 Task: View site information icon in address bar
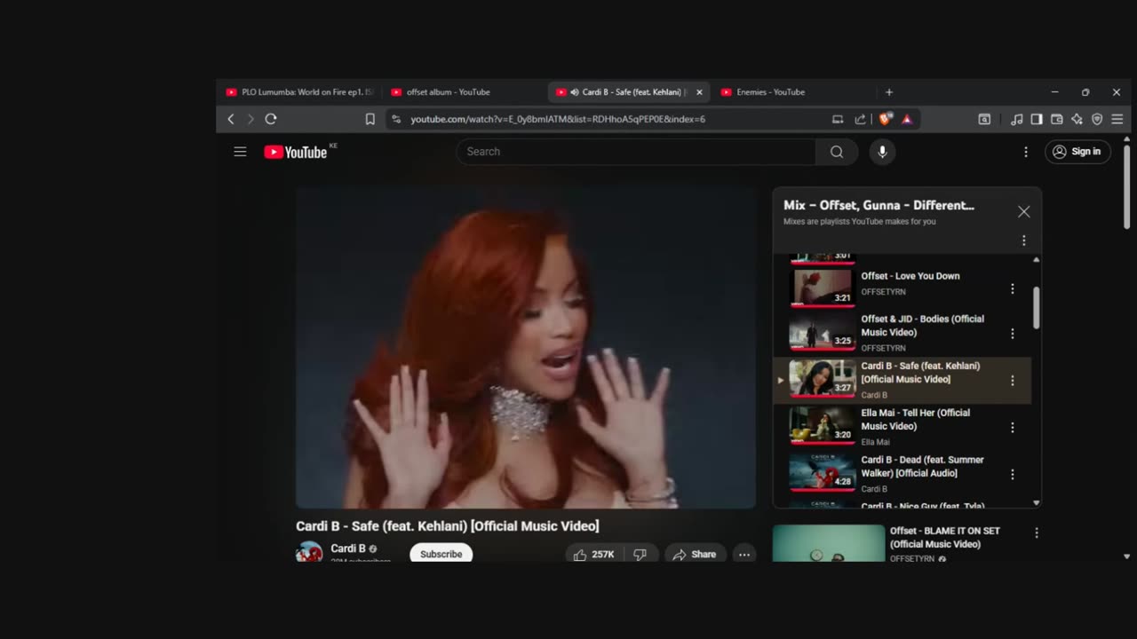pos(396,119)
